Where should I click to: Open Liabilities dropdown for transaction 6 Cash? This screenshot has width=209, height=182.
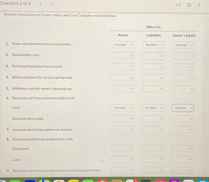pyautogui.click(x=153, y=108)
